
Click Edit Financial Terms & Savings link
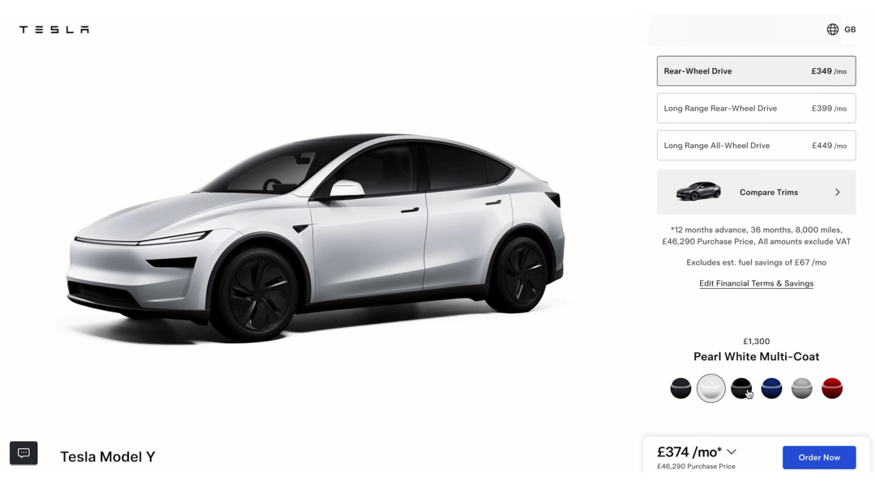click(756, 283)
